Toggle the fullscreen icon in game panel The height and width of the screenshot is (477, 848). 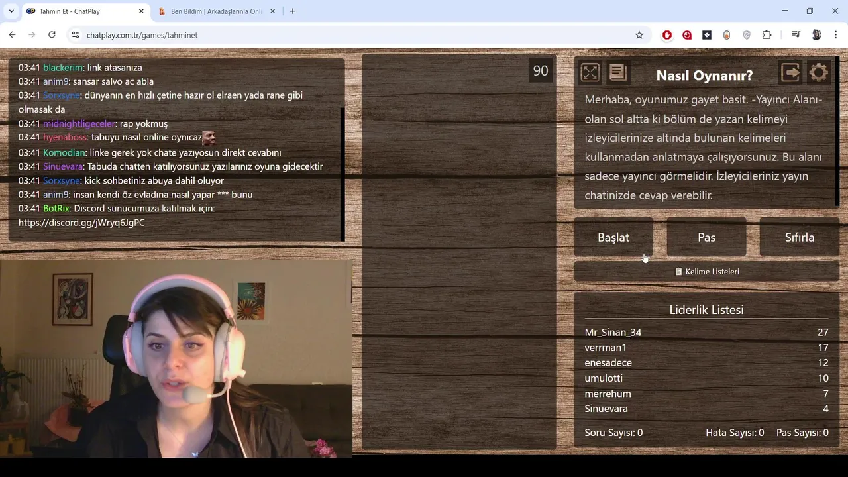click(x=590, y=72)
